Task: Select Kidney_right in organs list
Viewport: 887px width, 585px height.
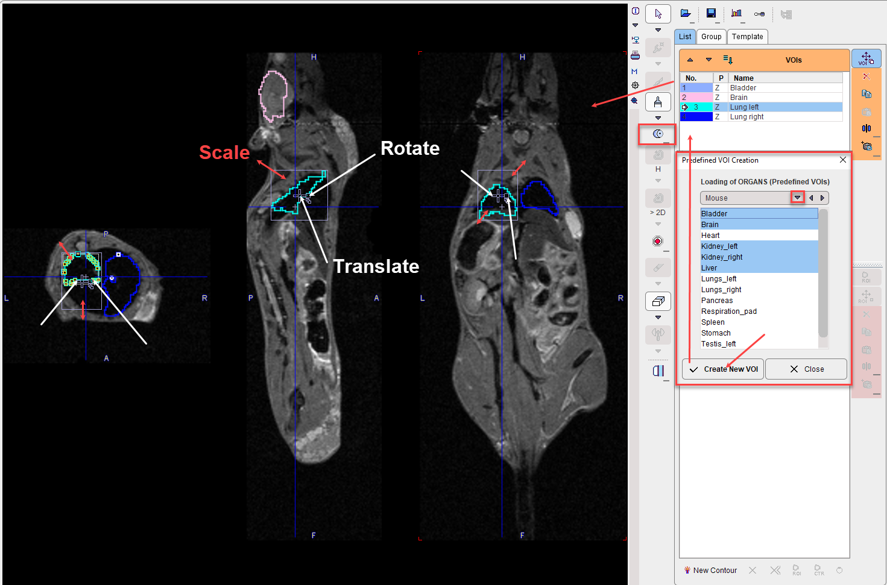Action: [x=759, y=257]
